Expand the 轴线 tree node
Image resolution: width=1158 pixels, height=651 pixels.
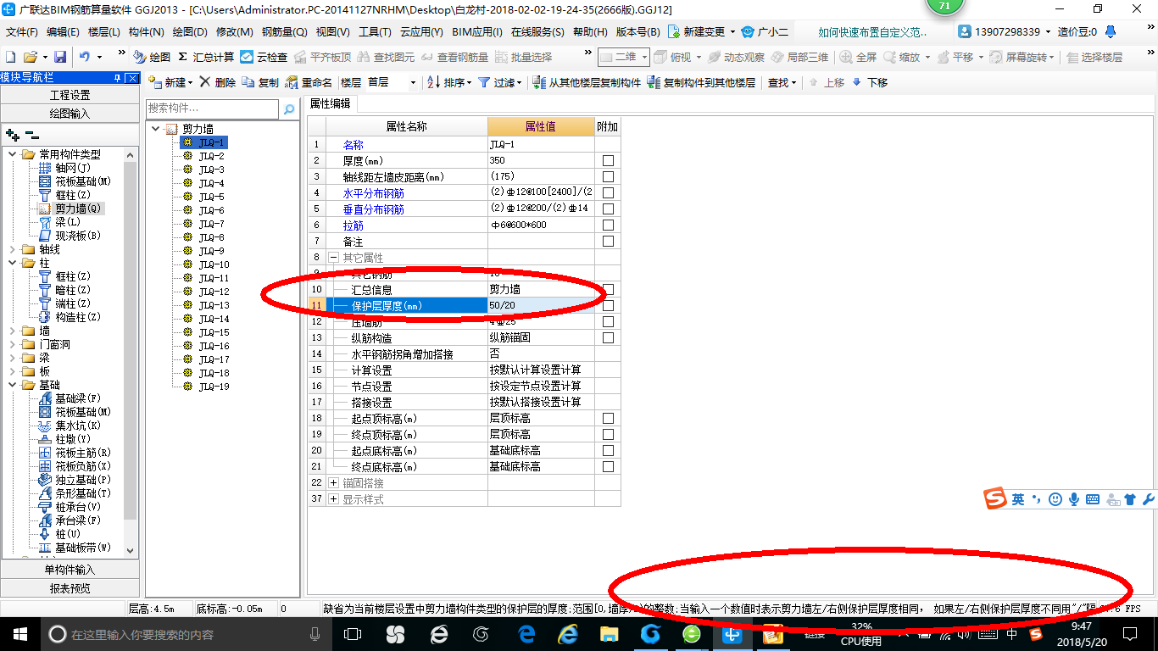pos(12,249)
